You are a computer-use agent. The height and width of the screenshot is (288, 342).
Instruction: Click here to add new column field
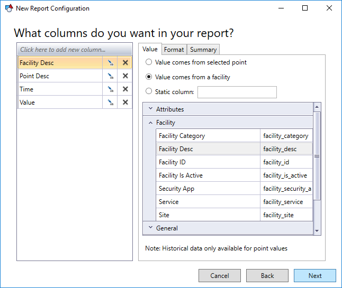click(x=75, y=50)
